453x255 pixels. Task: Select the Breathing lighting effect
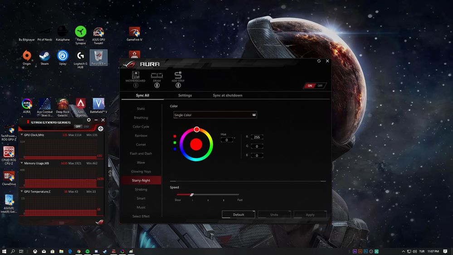click(x=141, y=118)
